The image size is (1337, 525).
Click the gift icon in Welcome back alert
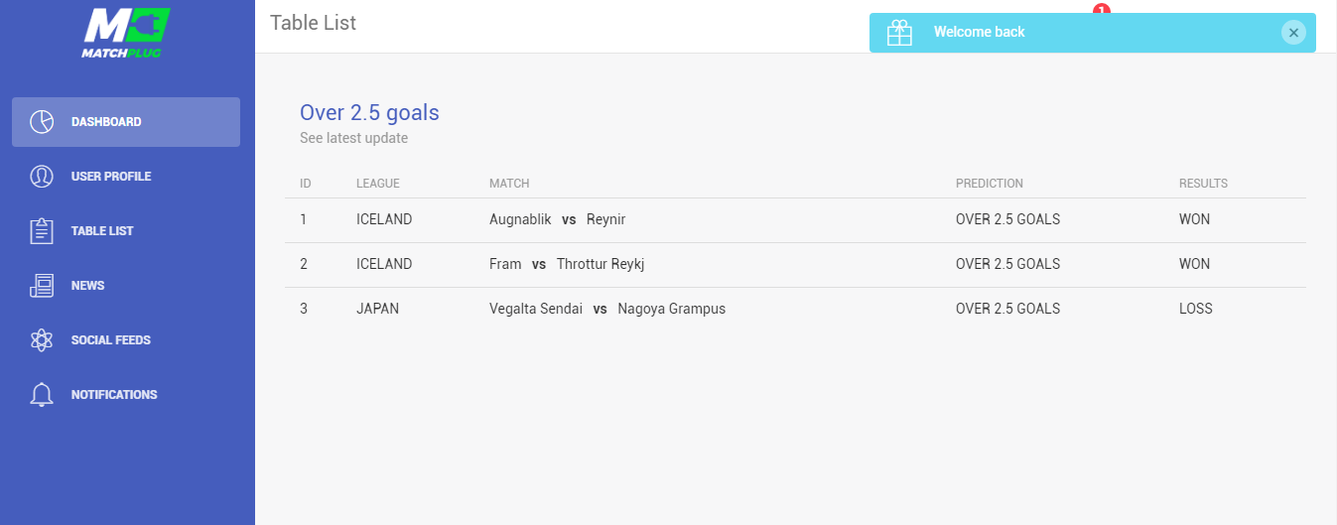pyautogui.click(x=899, y=33)
